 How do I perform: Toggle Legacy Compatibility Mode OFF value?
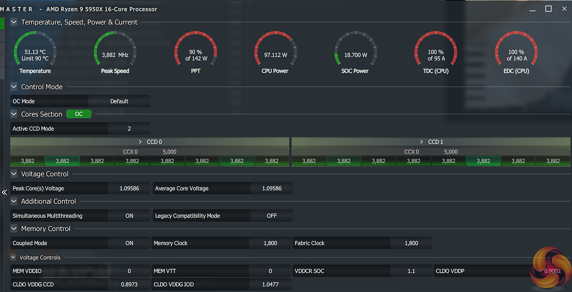(x=271, y=216)
